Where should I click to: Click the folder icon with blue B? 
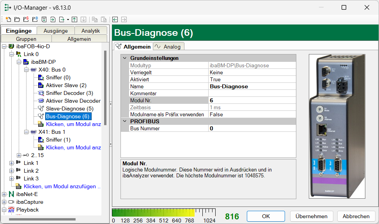pyautogui.click(x=35, y=19)
